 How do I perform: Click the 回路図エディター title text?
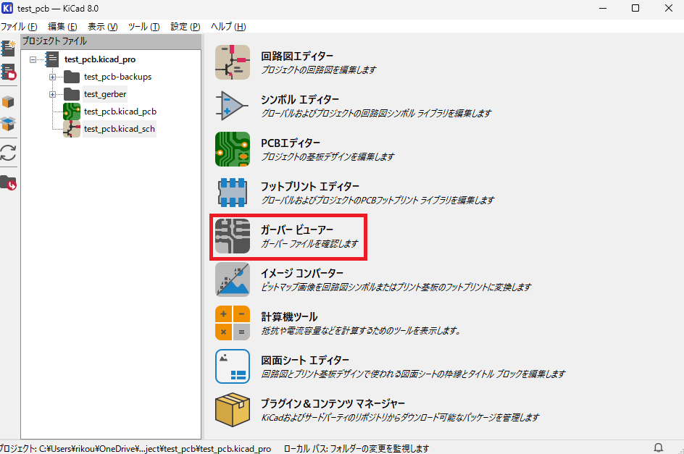[297, 56]
